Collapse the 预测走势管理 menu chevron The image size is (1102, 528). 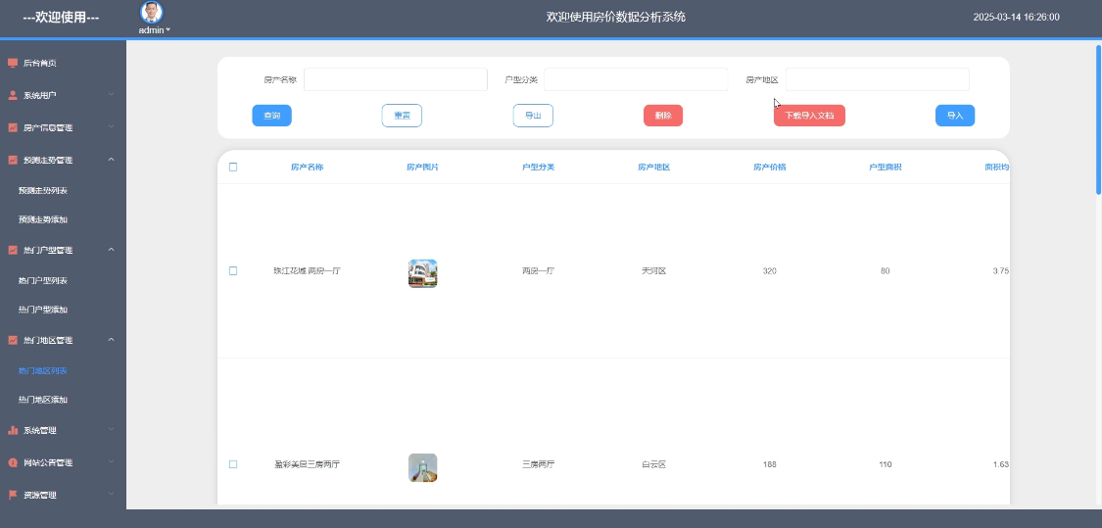tap(111, 160)
